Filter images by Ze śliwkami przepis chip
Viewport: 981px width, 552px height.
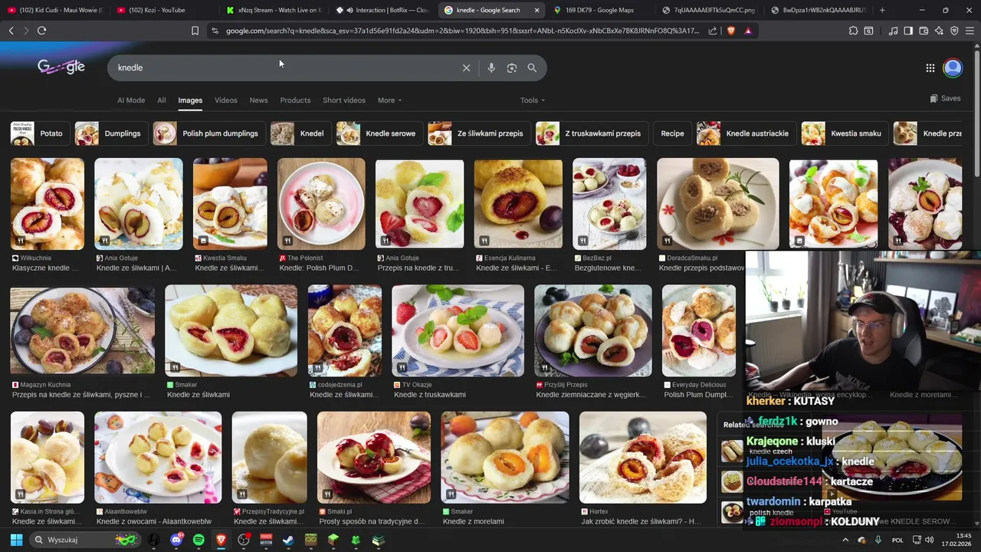[x=479, y=133]
